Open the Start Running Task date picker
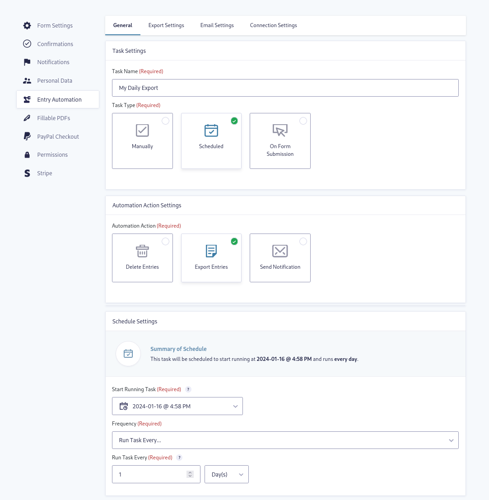This screenshot has width=489, height=500. tap(177, 406)
